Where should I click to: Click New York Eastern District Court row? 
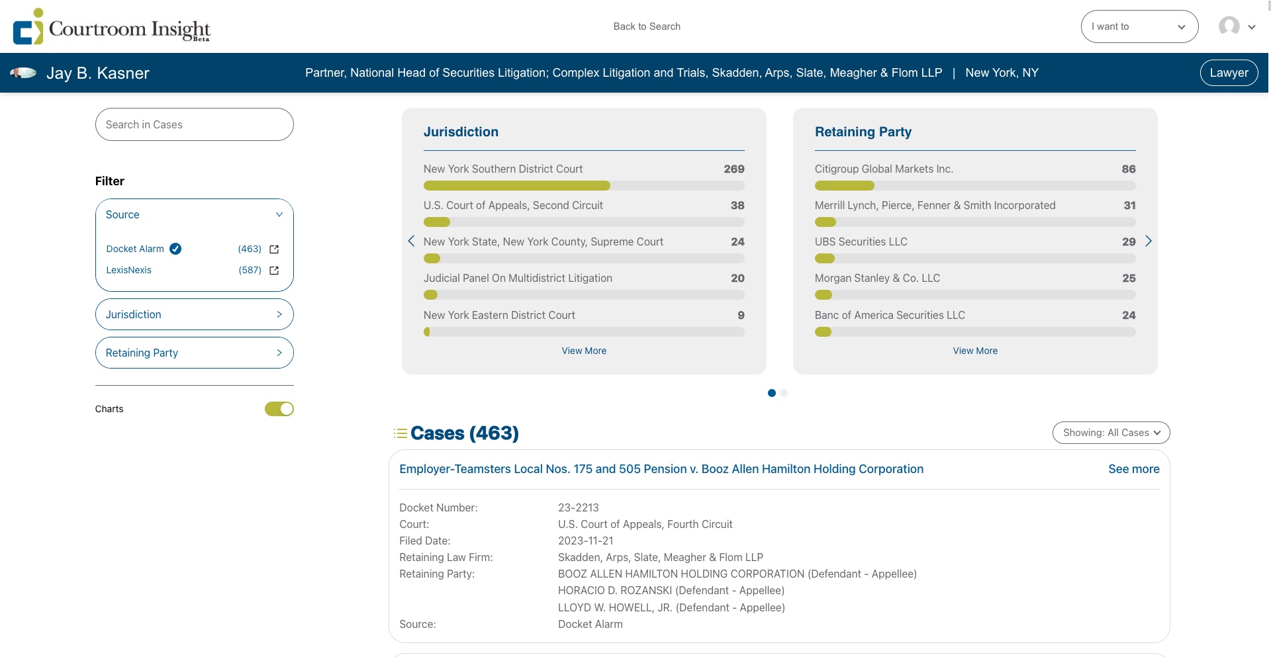[x=584, y=322]
